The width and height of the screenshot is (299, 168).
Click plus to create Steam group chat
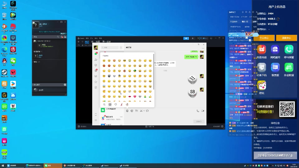click(65, 85)
